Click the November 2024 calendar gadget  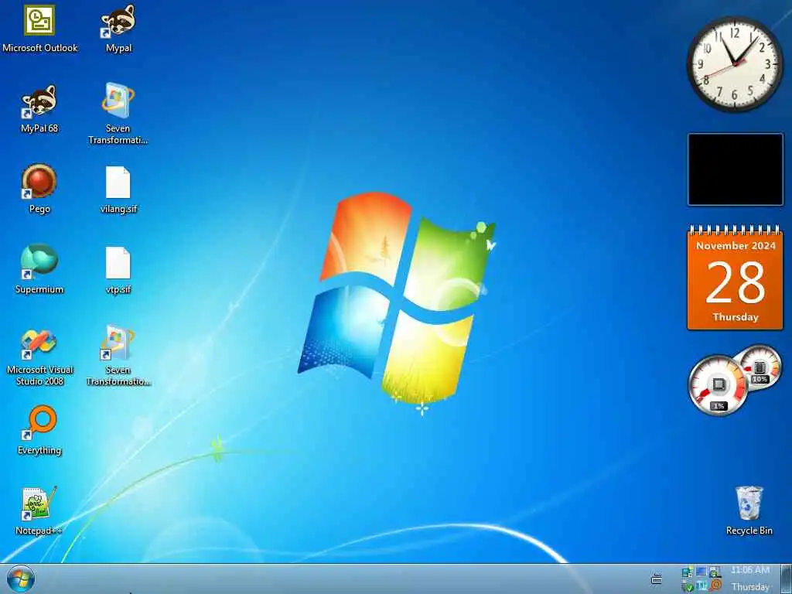point(736,278)
